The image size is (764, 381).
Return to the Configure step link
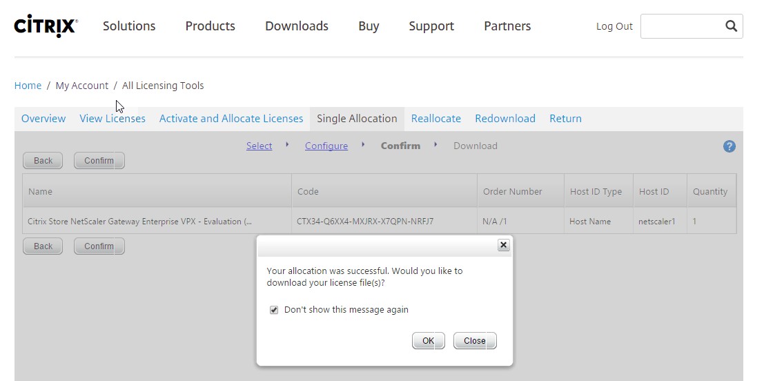326,146
